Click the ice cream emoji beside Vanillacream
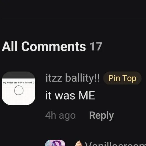 [78, 143]
